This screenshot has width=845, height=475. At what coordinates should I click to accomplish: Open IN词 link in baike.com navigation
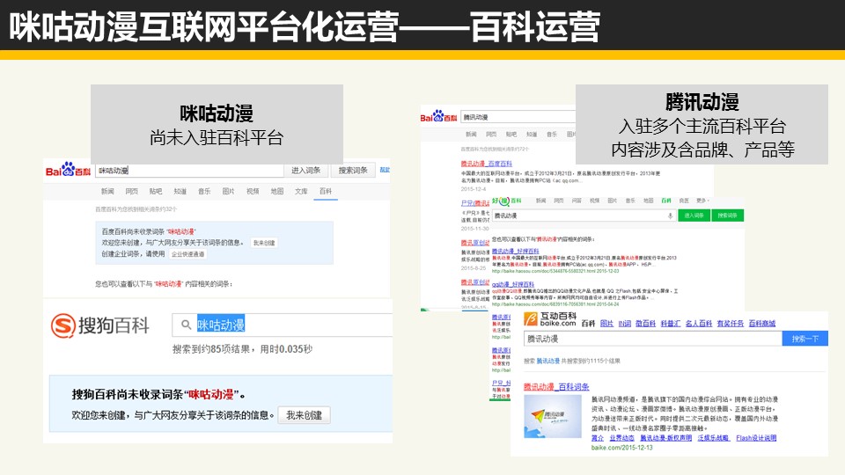[625, 323]
